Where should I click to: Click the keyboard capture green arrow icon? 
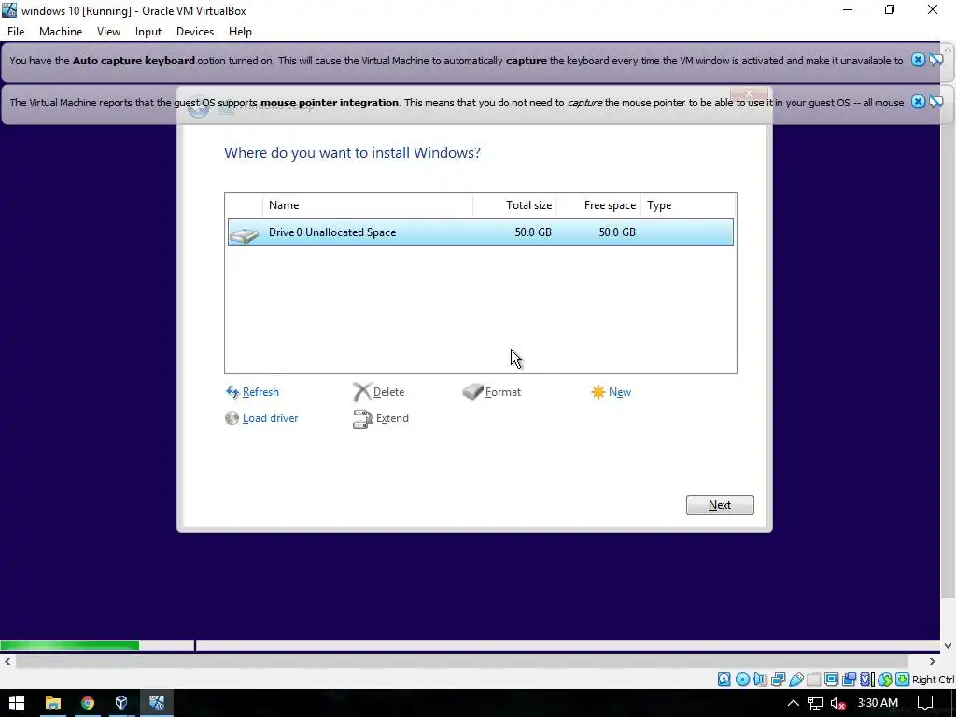click(x=903, y=680)
